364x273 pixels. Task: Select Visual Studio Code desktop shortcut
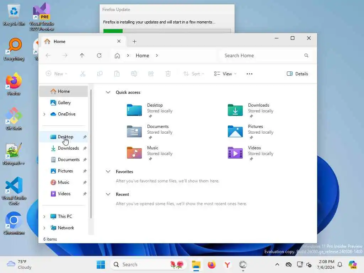point(14,191)
